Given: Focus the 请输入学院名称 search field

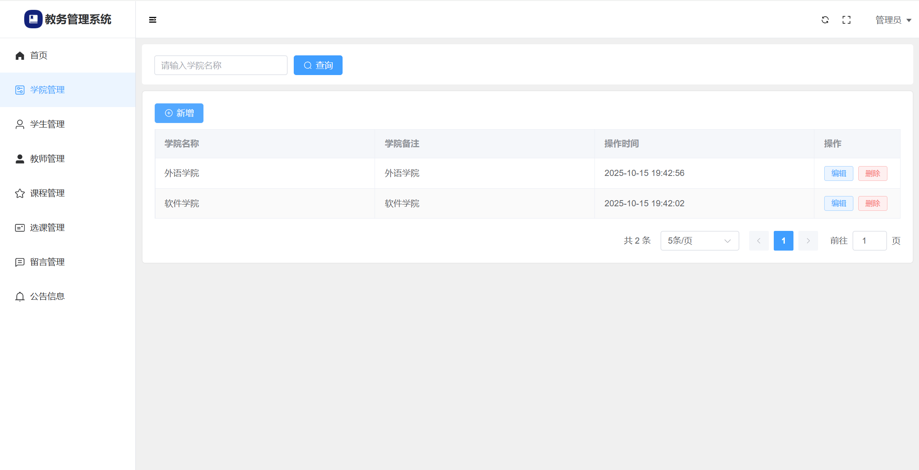Looking at the screenshot, I should [x=221, y=66].
